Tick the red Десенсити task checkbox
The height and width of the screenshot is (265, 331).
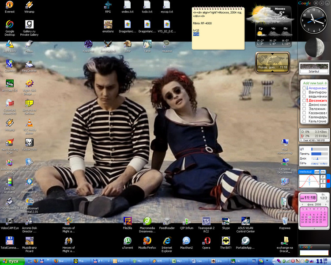[304, 100]
